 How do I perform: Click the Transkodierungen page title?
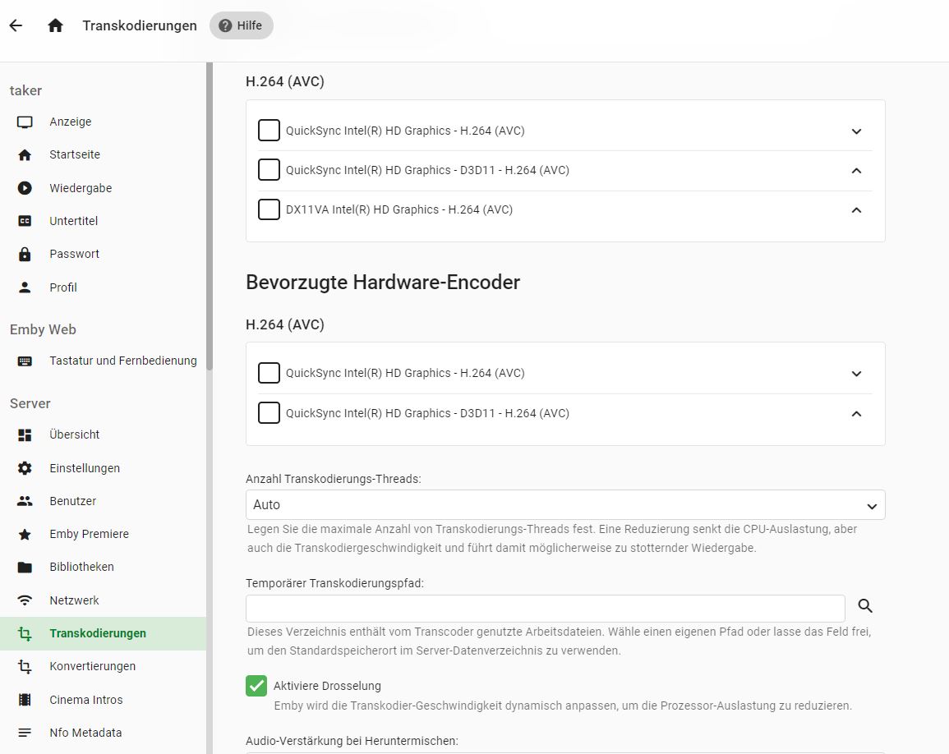[x=140, y=25]
